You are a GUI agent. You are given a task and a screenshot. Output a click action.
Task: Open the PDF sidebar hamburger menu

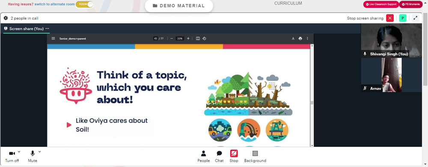coord(53,38)
